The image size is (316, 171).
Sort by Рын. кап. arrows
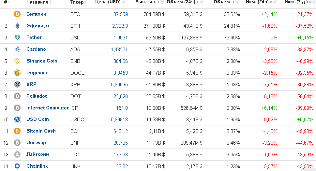158,2
